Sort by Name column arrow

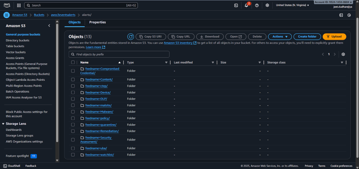tap(119, 62)
